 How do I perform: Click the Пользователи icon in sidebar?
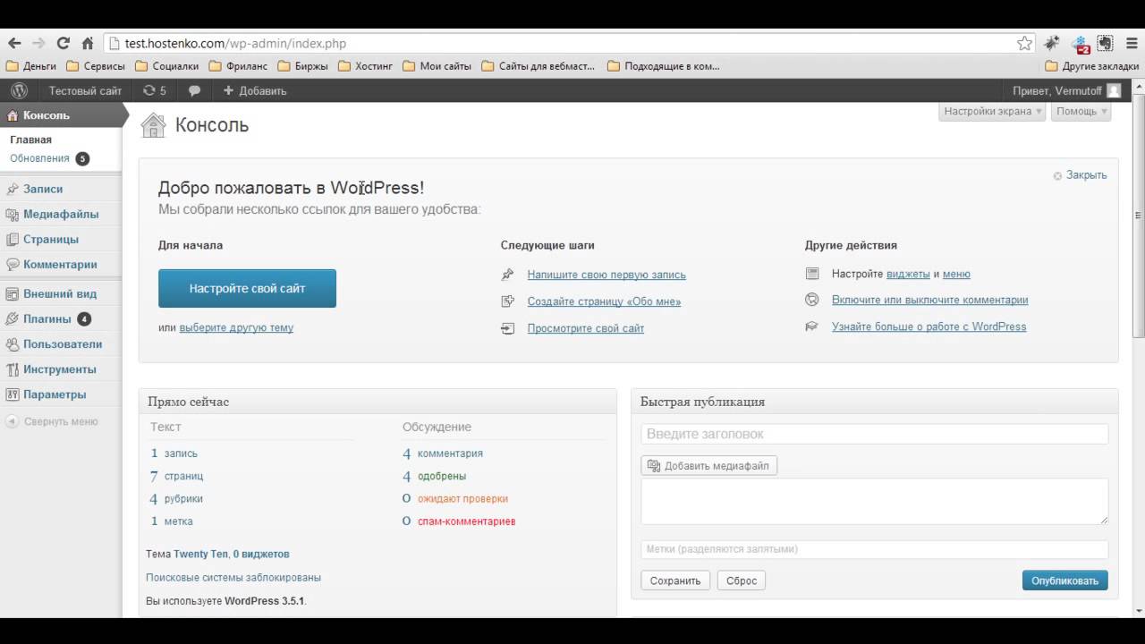(x=13, y=344)
